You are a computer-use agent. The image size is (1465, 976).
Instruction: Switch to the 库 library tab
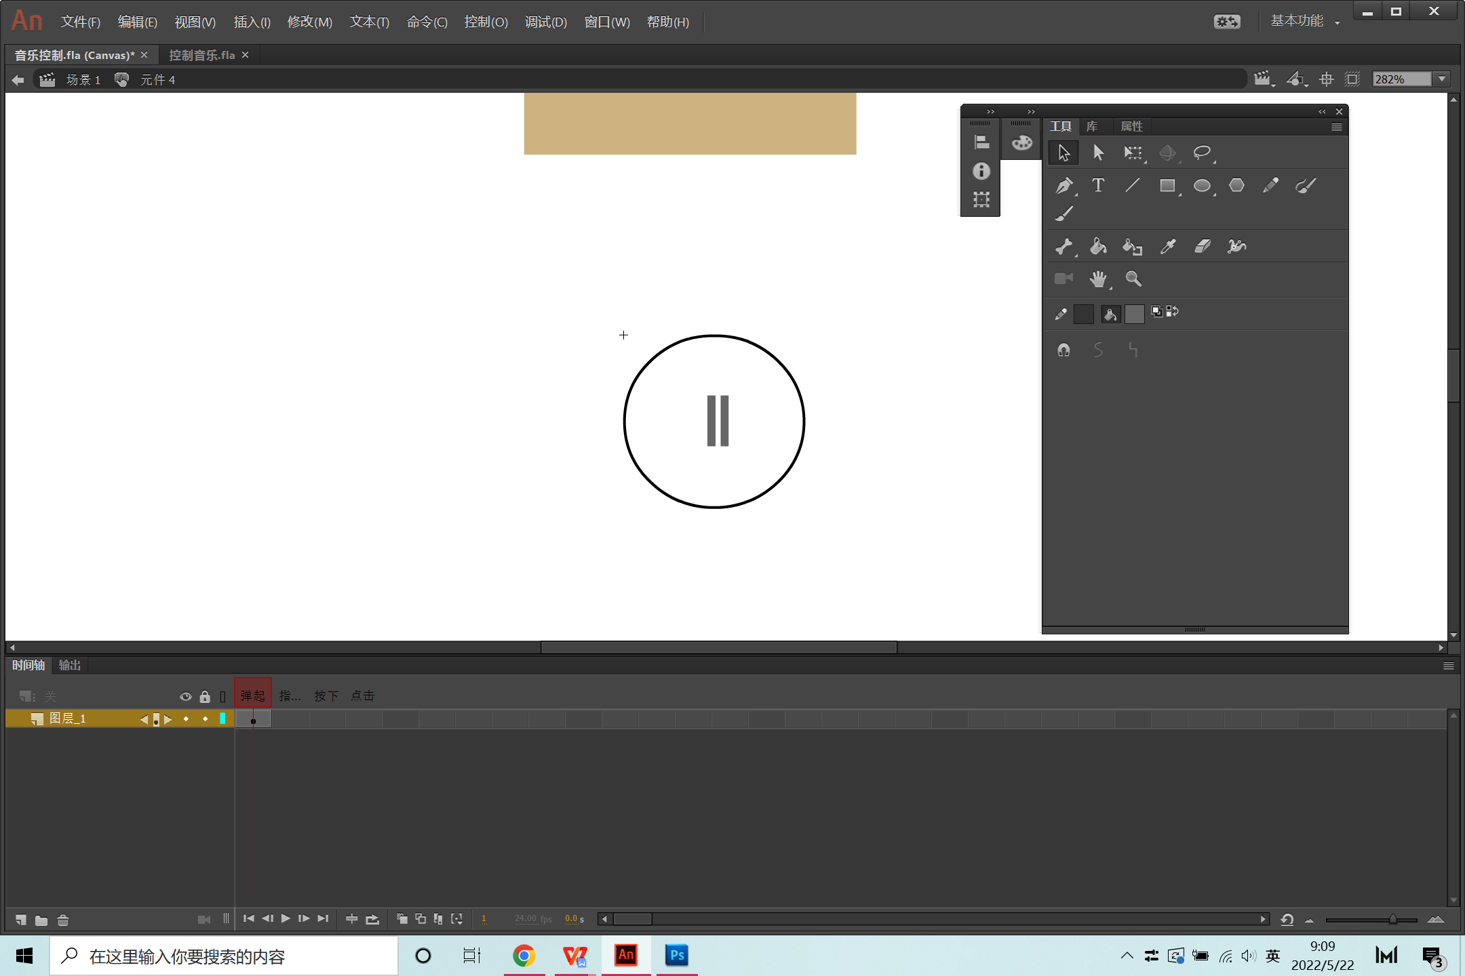pos(1092,127)
